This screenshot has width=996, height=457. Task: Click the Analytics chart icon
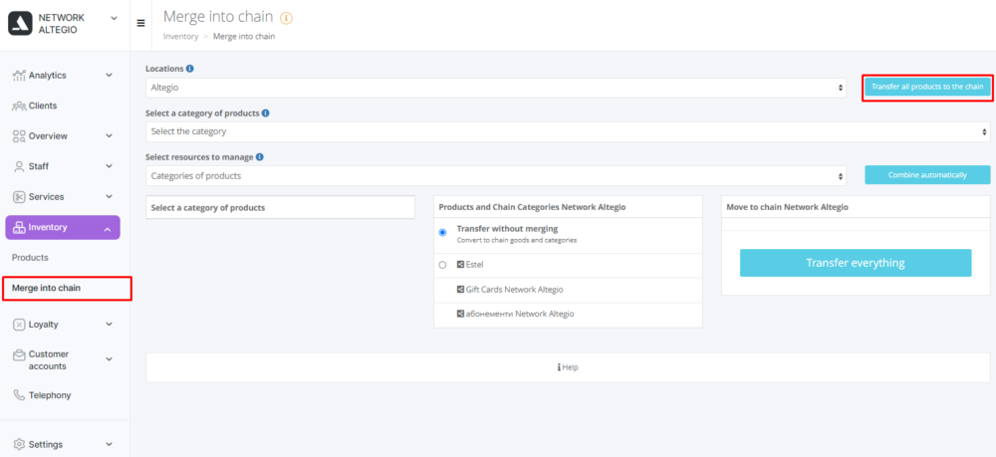(19, 75)
